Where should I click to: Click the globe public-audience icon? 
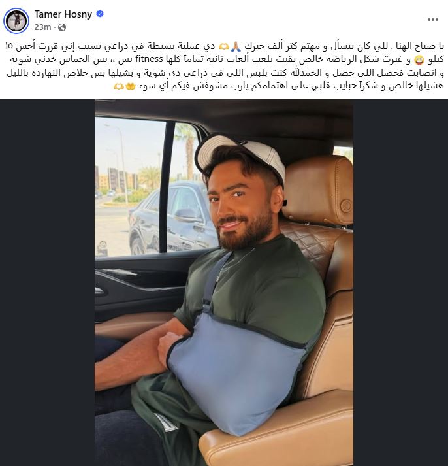pyautogui.click(x=62, y=27)
